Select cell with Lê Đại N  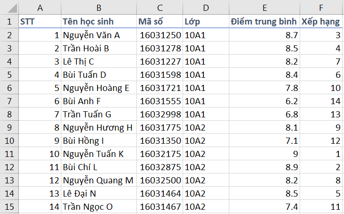click(99, 193)
